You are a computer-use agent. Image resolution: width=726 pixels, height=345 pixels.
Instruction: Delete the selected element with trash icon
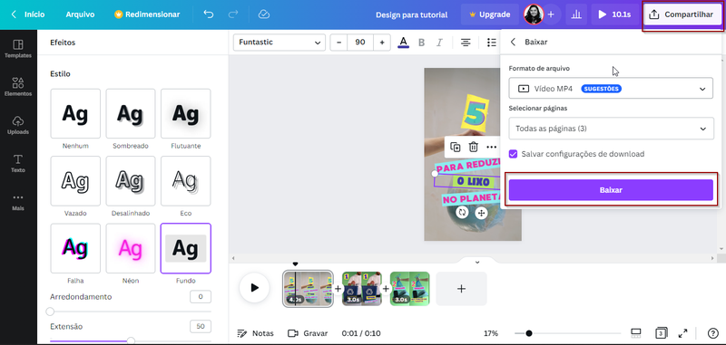coord(473,147)
